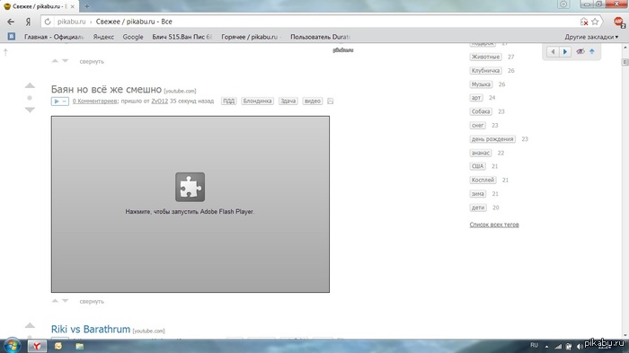Open the 'Яндекс' bookmark
The height and width of the screenshot is (353, 629).
[103, 37]
